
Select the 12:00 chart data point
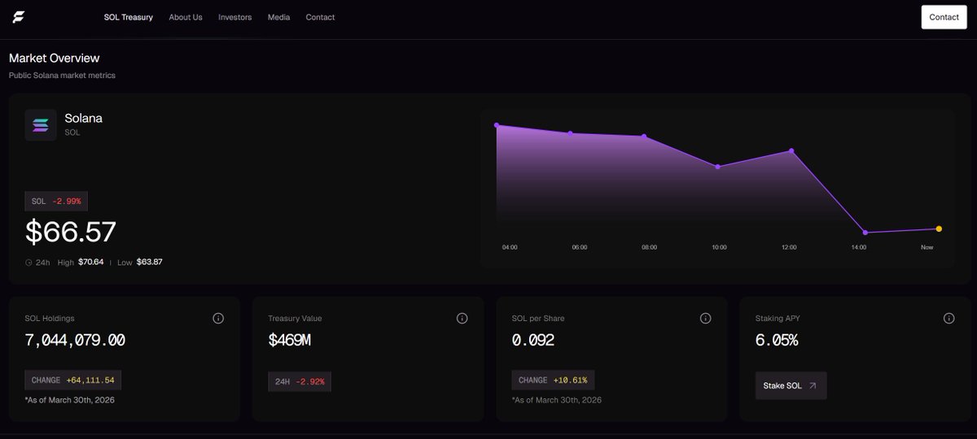tap(791, 150)
